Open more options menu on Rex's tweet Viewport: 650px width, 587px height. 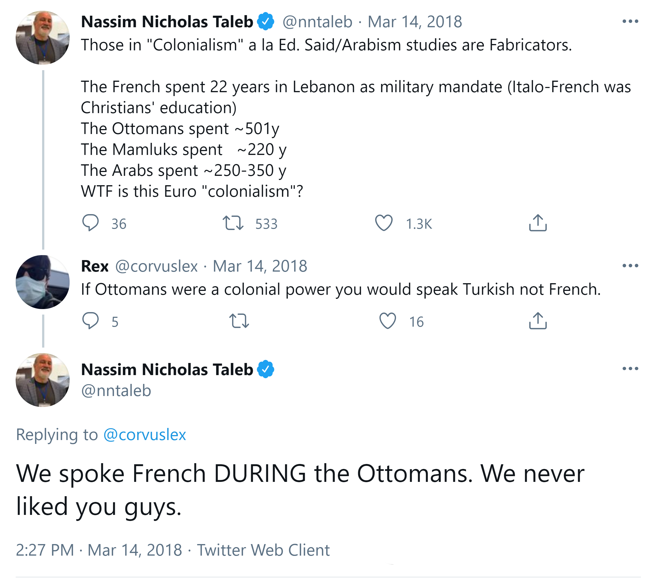630,266
